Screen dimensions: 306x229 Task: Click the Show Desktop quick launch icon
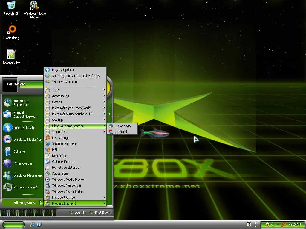point(39,225)
